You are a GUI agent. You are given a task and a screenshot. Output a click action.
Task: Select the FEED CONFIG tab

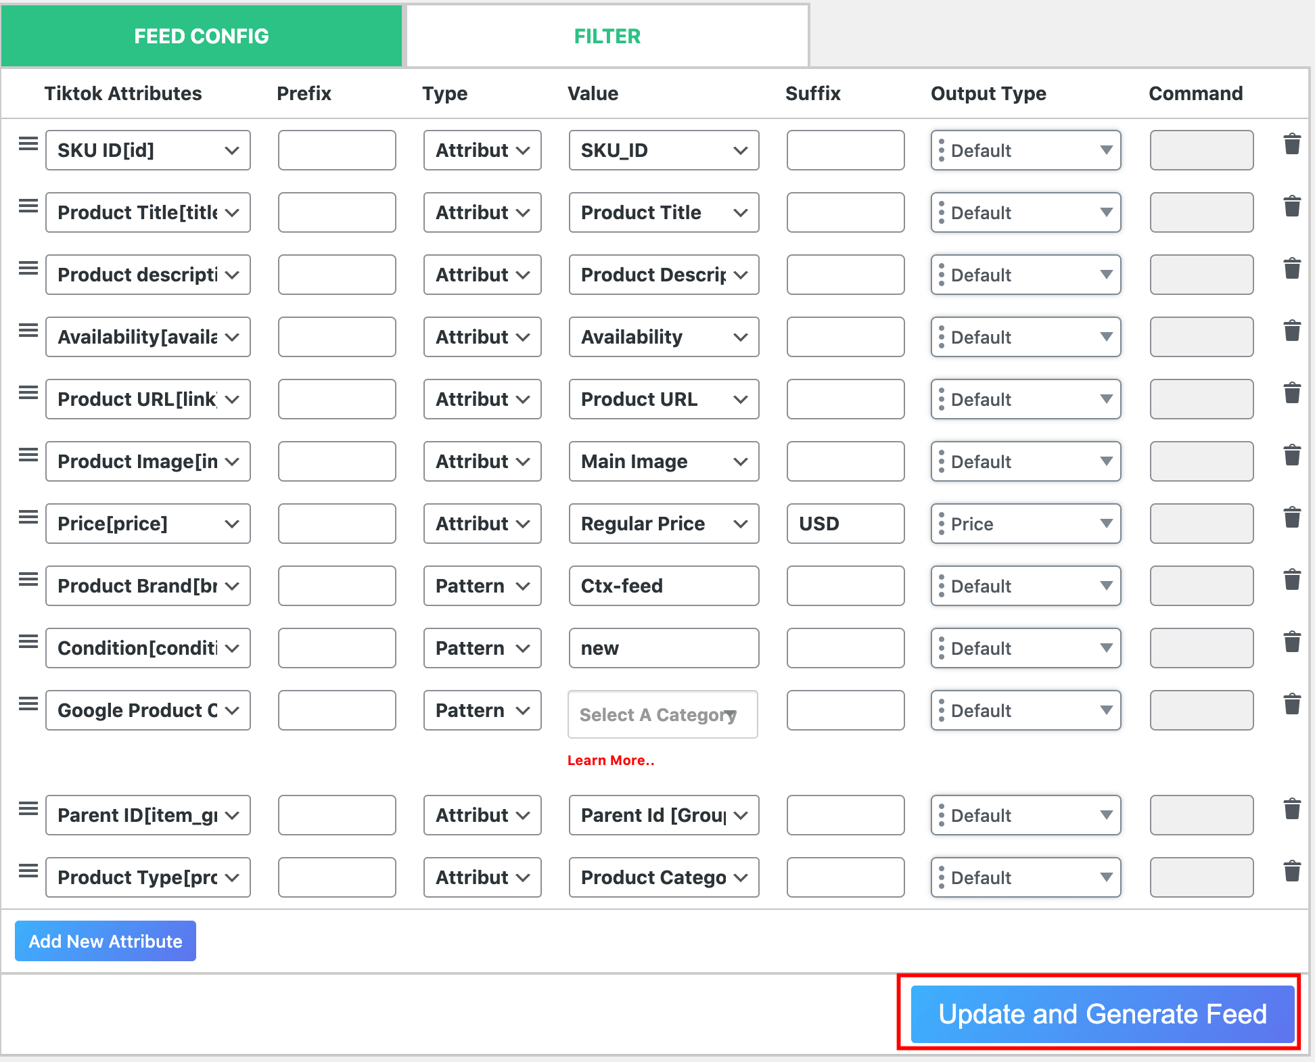(x=201, y=36)
